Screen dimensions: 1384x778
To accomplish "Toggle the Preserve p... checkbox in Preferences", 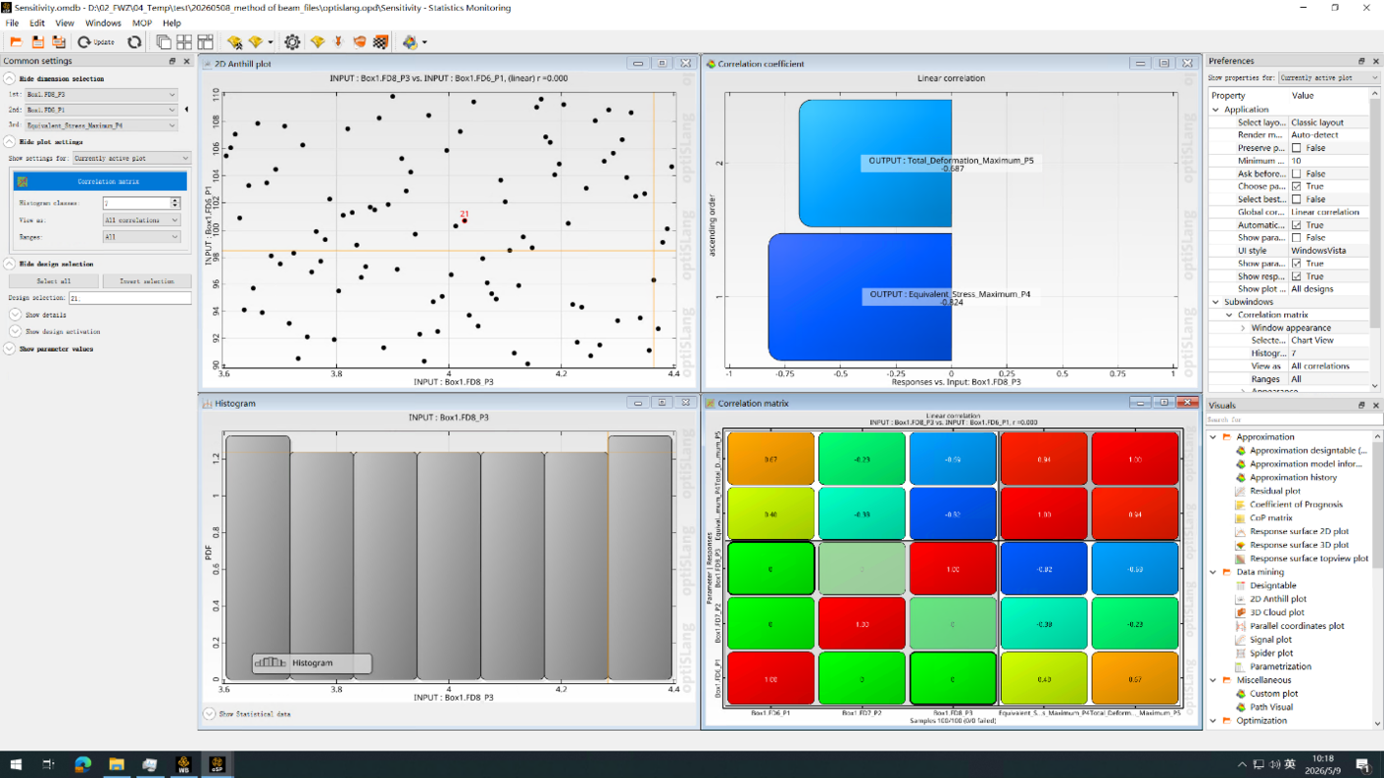I will 1296,148.
